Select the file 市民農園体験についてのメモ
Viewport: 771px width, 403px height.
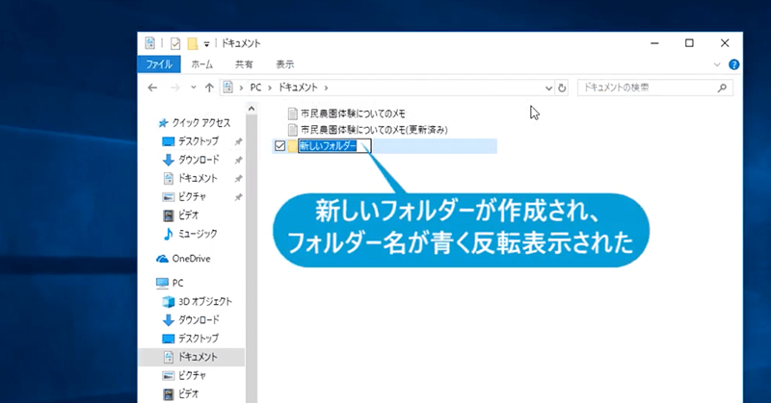click(353, 113)
